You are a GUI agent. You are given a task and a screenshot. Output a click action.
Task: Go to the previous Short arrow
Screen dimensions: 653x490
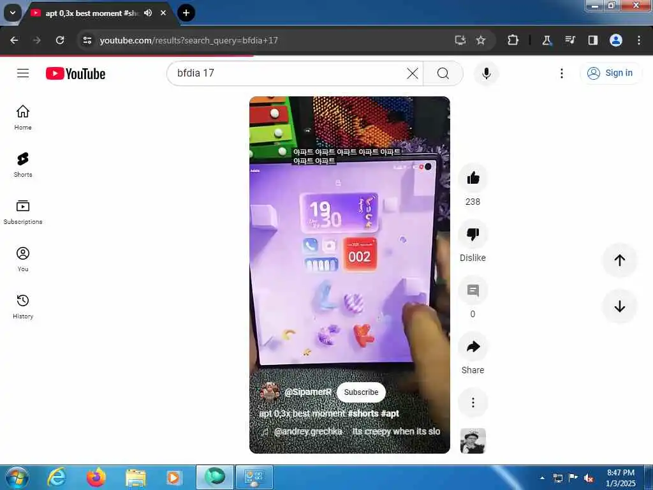tap(620, 260)
